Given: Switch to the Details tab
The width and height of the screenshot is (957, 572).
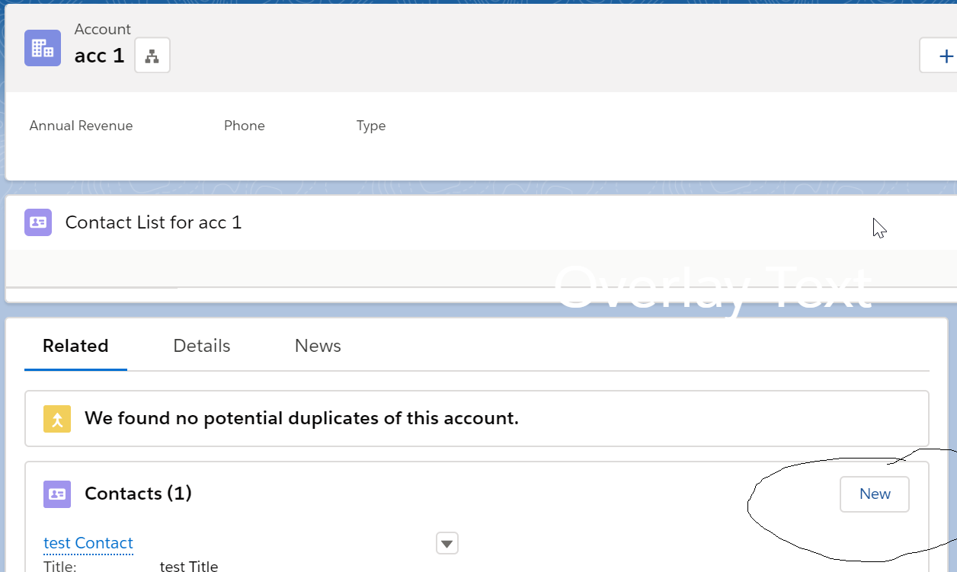Looking at the screenshot, I should pyautogui.click(x=202, y=346).
